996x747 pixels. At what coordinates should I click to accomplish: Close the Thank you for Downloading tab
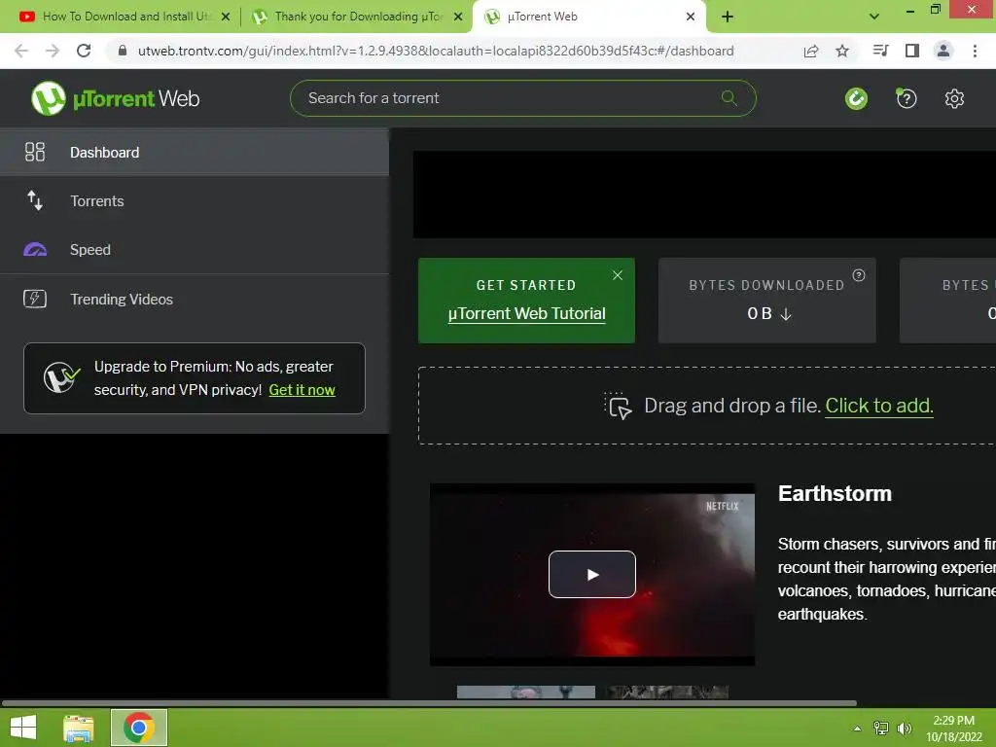click(x=458, y=17)
